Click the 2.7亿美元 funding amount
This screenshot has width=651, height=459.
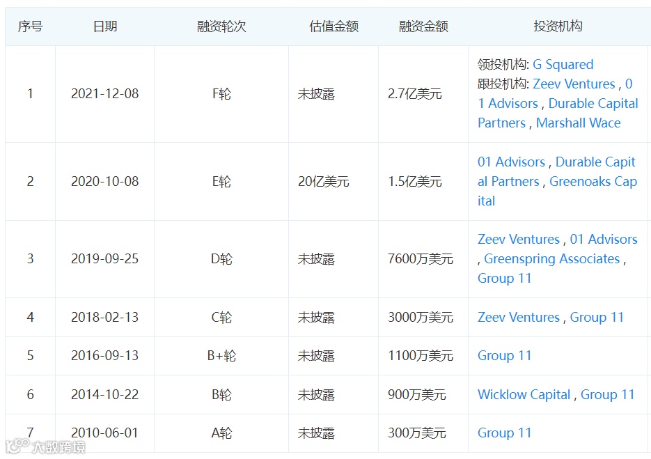[415, 94]
